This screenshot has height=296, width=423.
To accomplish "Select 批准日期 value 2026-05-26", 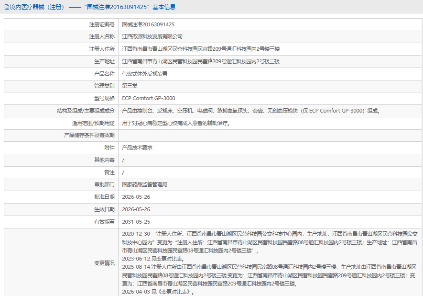I will tap(136, 197).
